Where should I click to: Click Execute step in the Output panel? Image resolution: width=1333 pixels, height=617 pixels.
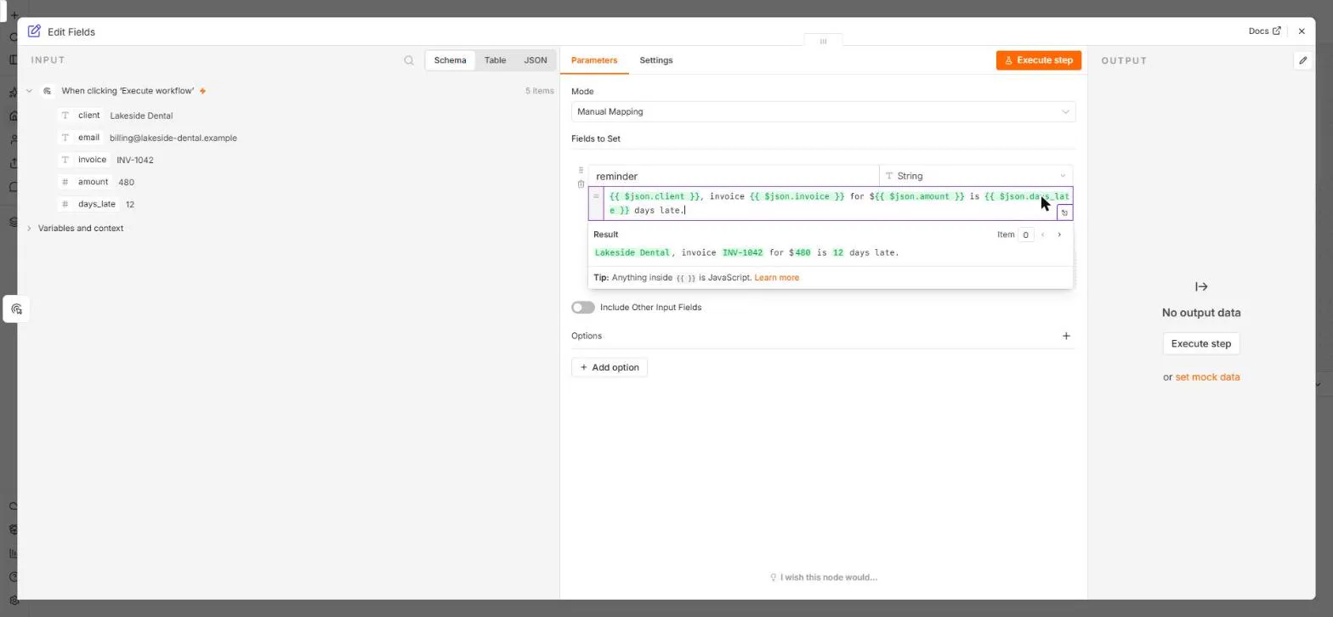[x=1201, y=344]
